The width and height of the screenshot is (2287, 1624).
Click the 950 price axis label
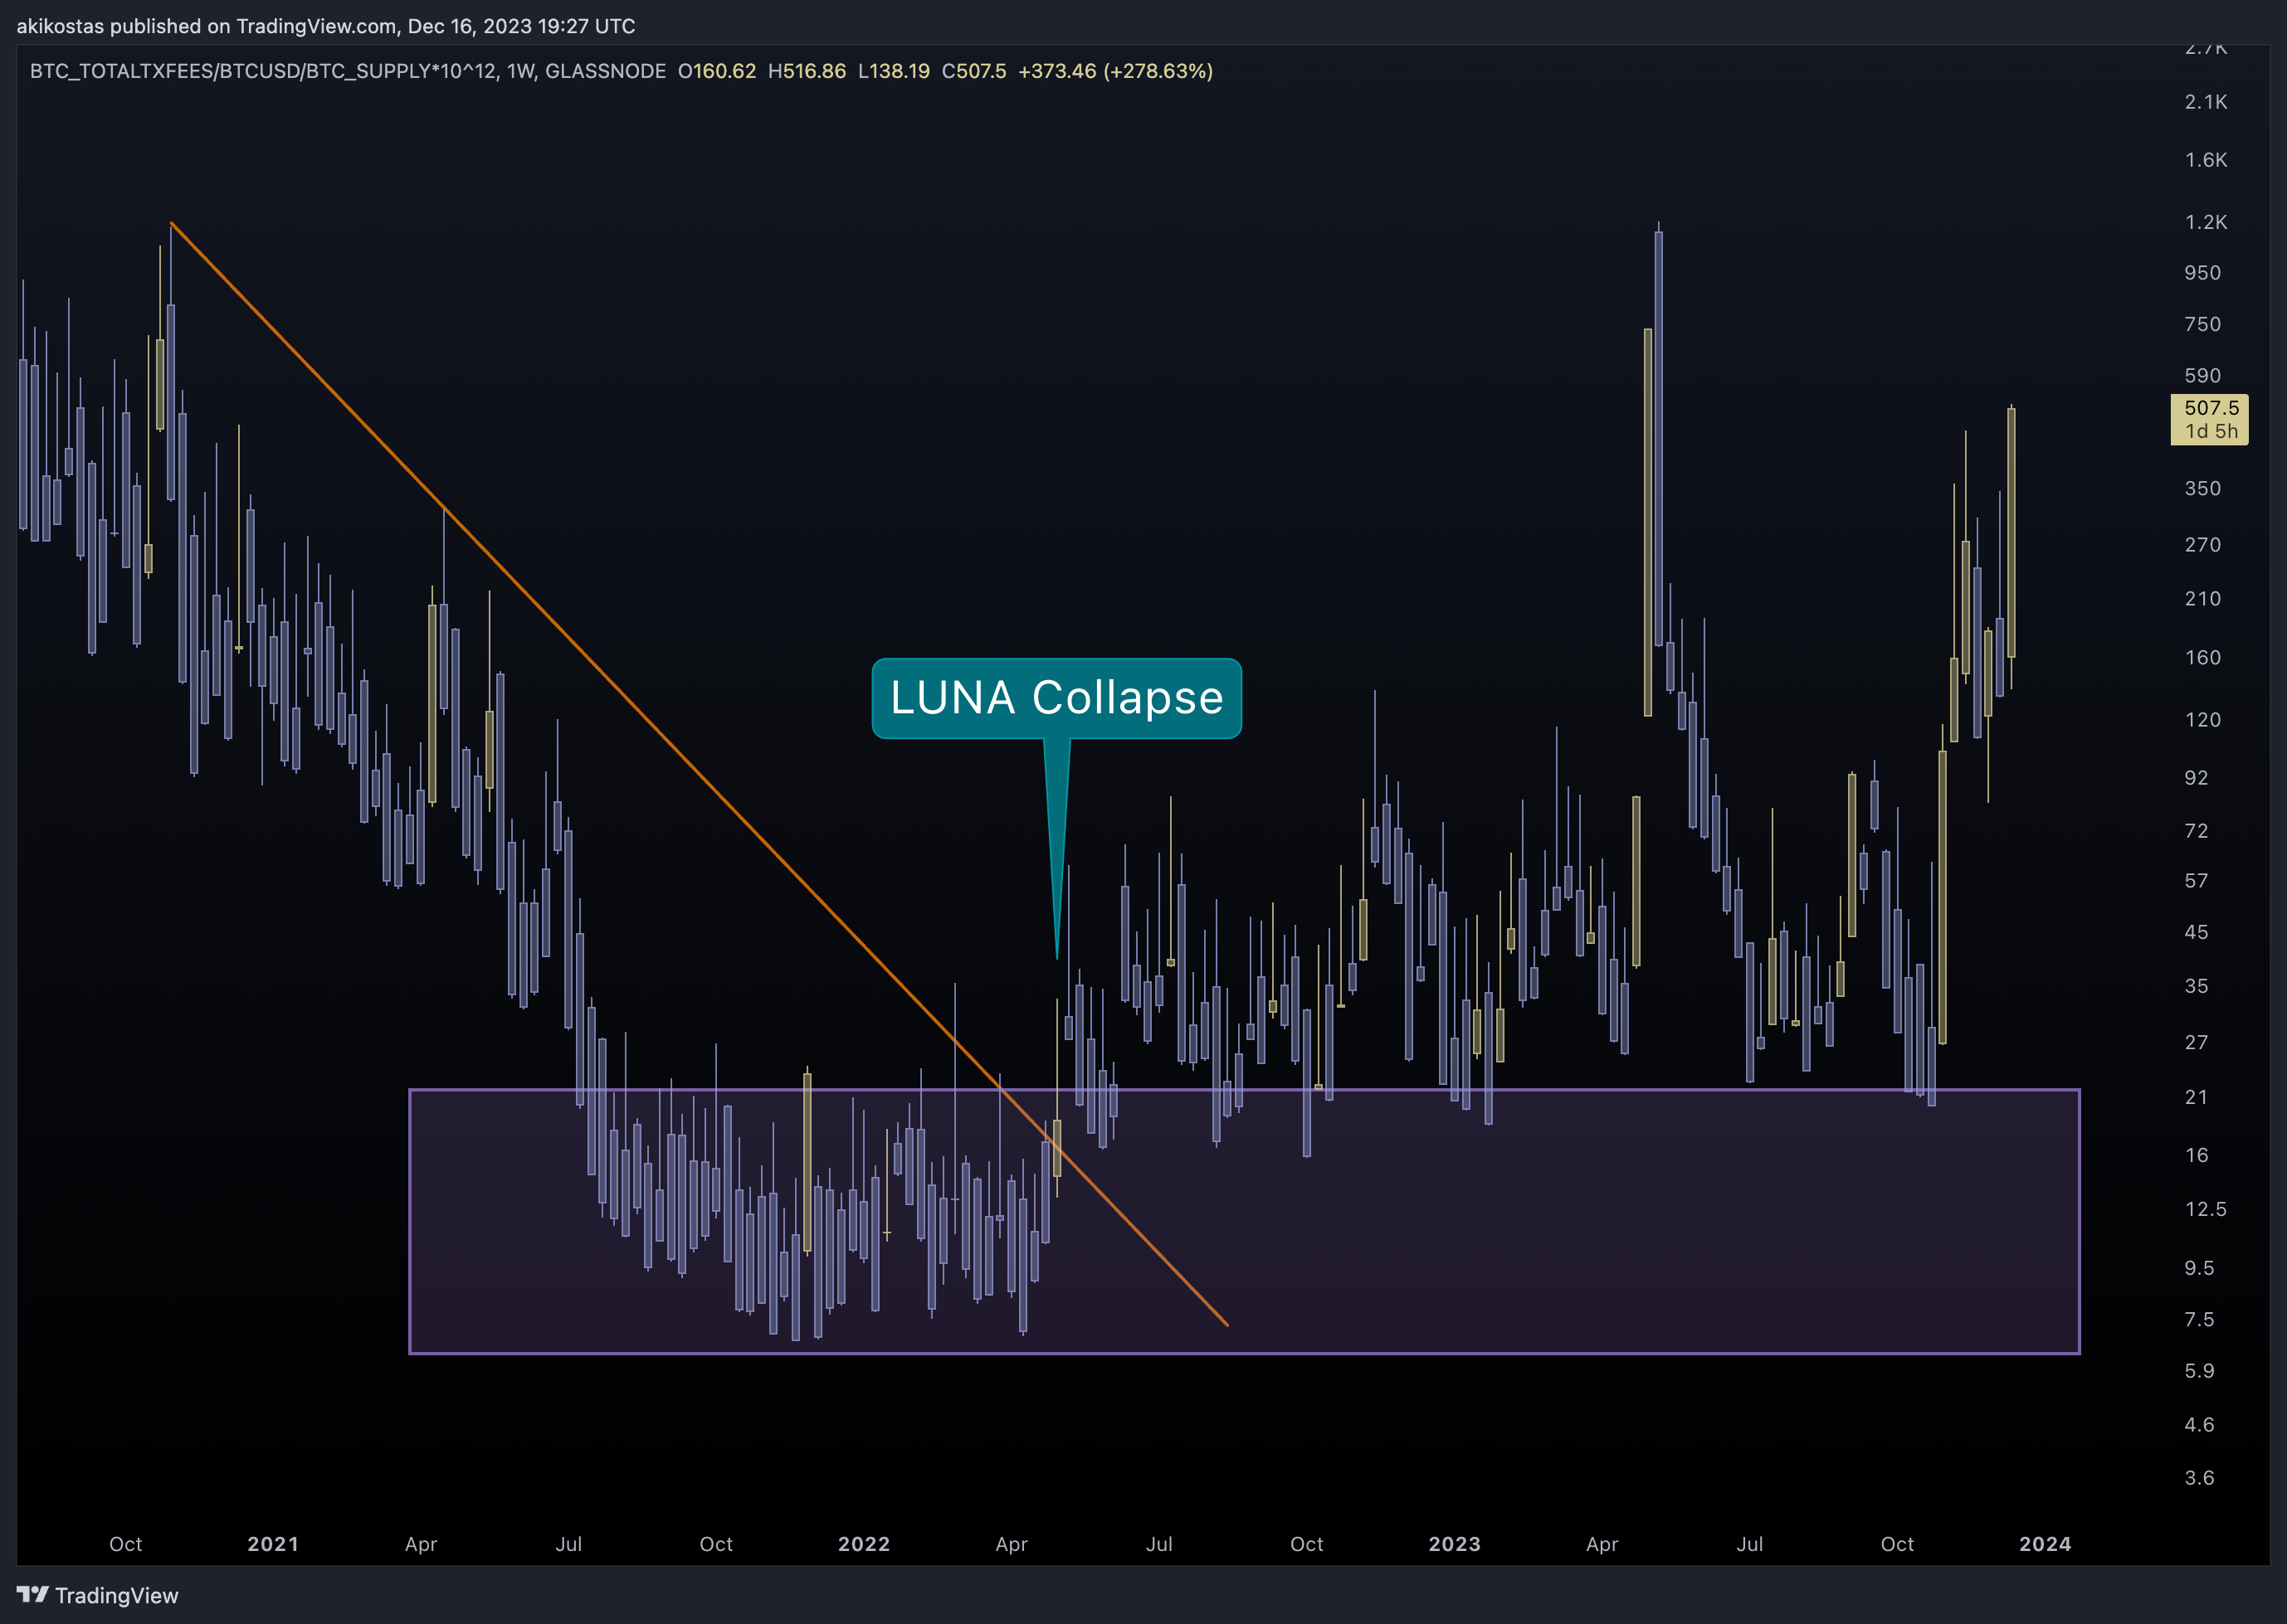point(2203,273)
